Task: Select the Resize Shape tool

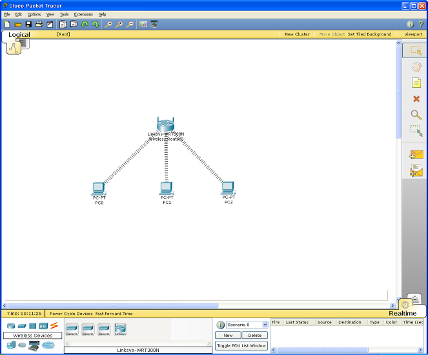Action: (416, 130)
